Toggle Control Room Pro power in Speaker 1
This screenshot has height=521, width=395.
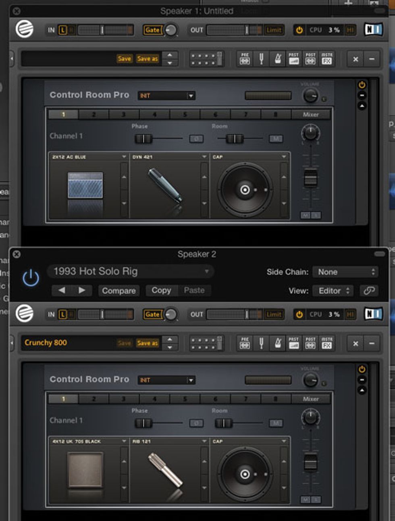(x=362, y=85)
